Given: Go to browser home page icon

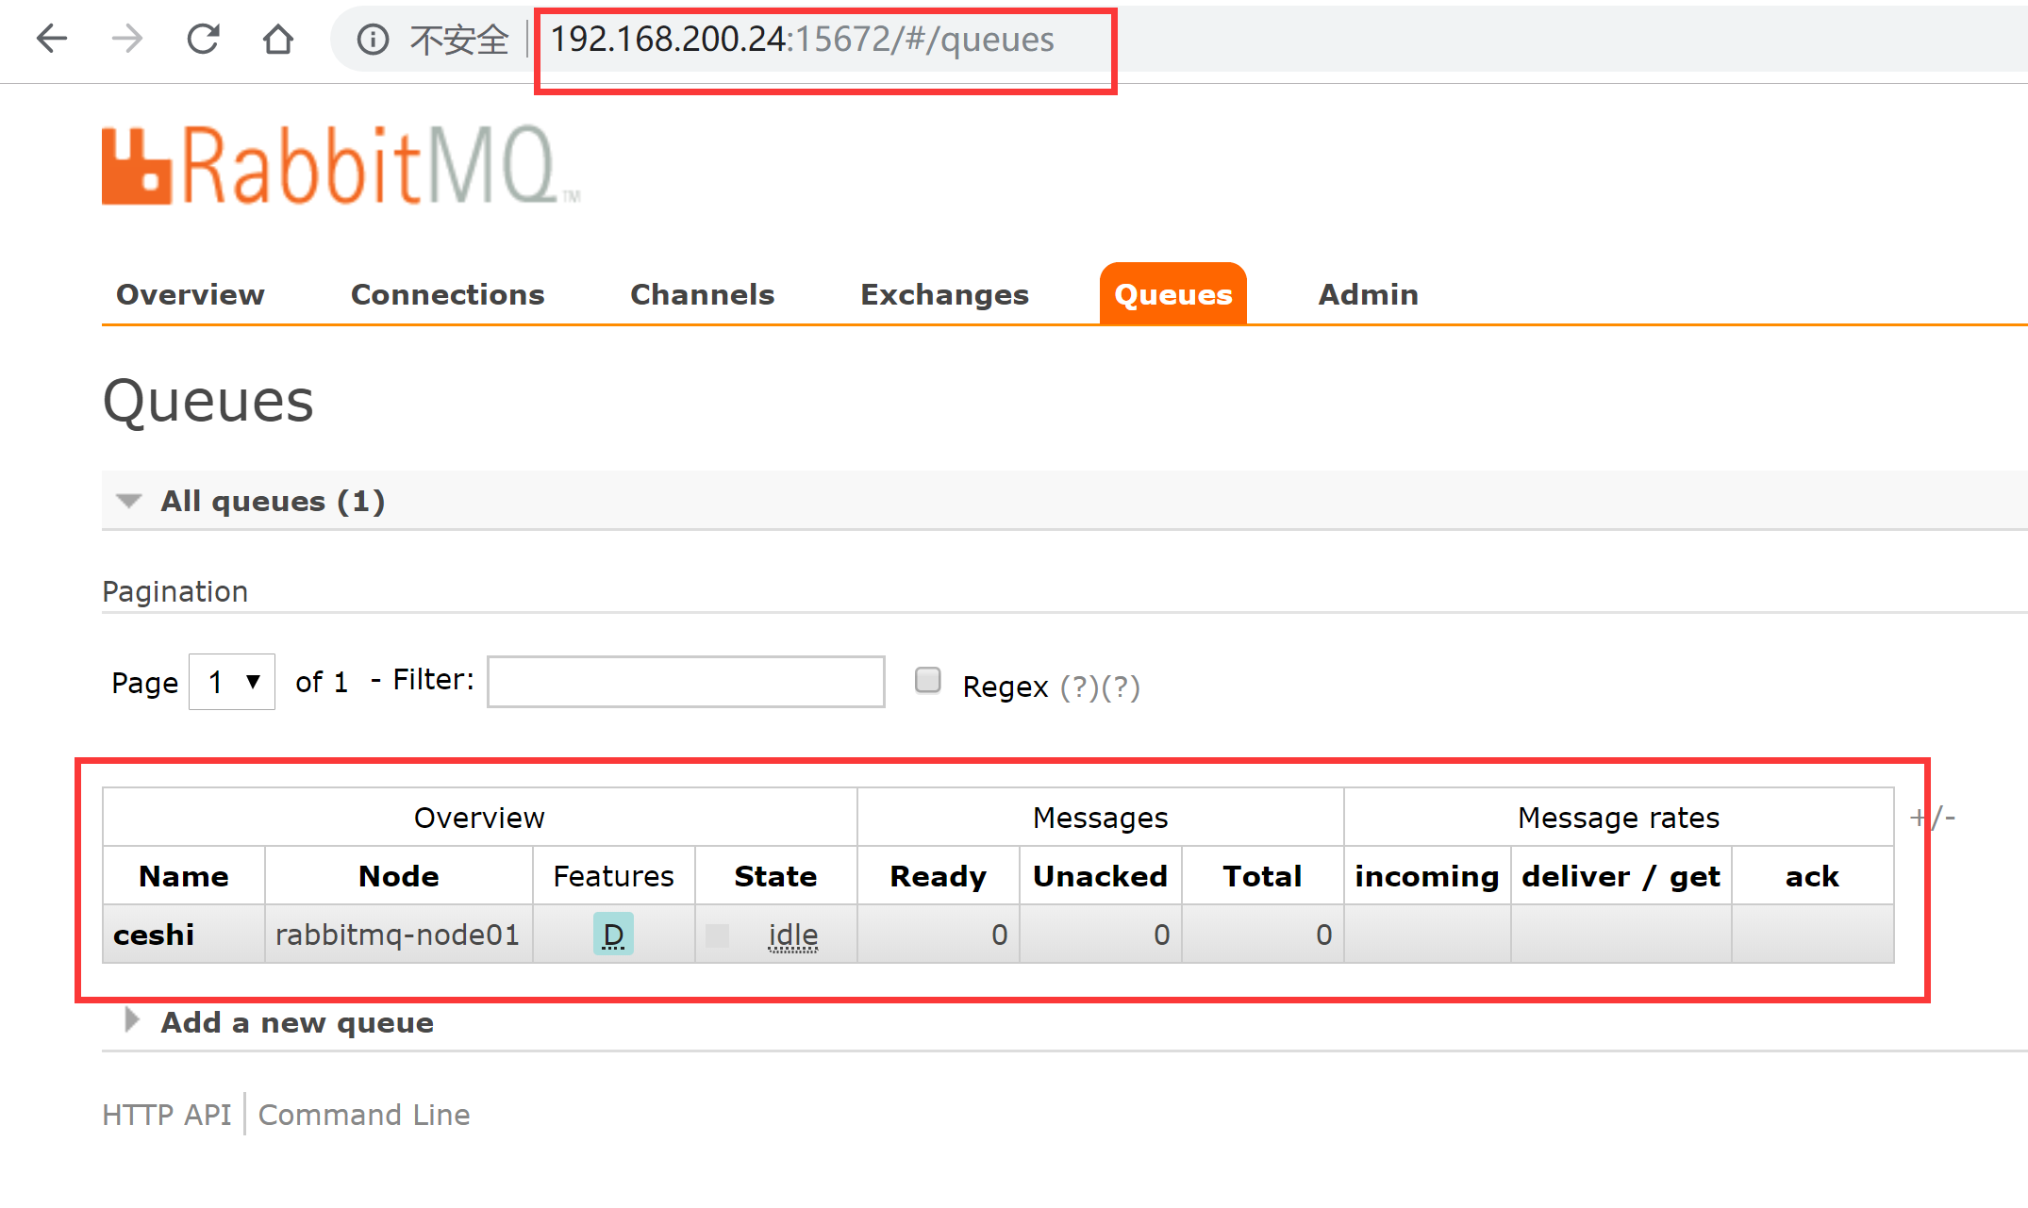Looking at the screenshot, I should coord(278,39).
